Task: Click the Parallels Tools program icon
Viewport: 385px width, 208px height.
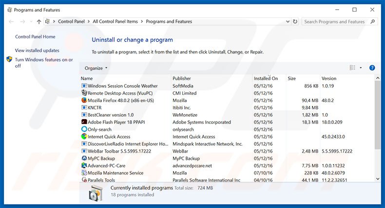Action: (84, 180)
